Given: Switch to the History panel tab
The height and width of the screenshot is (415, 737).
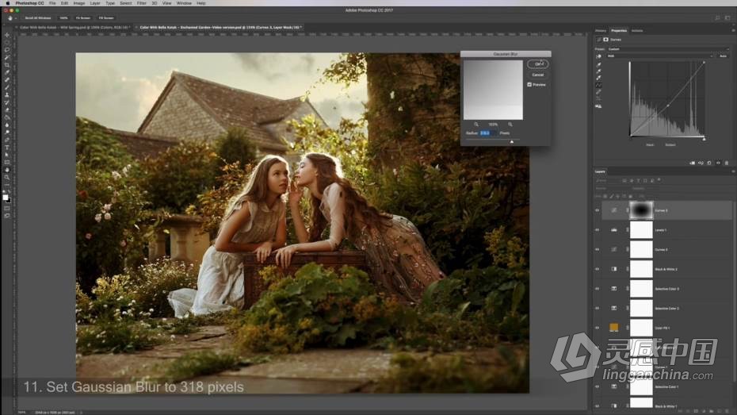Looking at the screenshot, I should click(601, 31).
